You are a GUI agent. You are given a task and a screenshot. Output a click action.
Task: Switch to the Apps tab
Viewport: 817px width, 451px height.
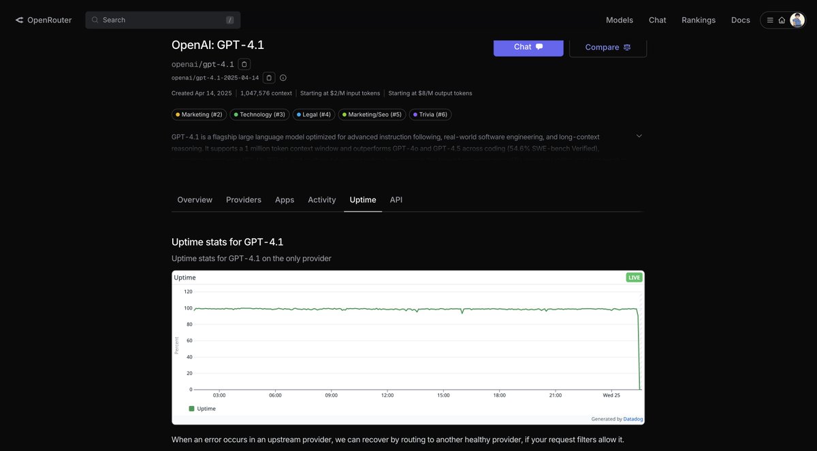(x=285, y=199)
